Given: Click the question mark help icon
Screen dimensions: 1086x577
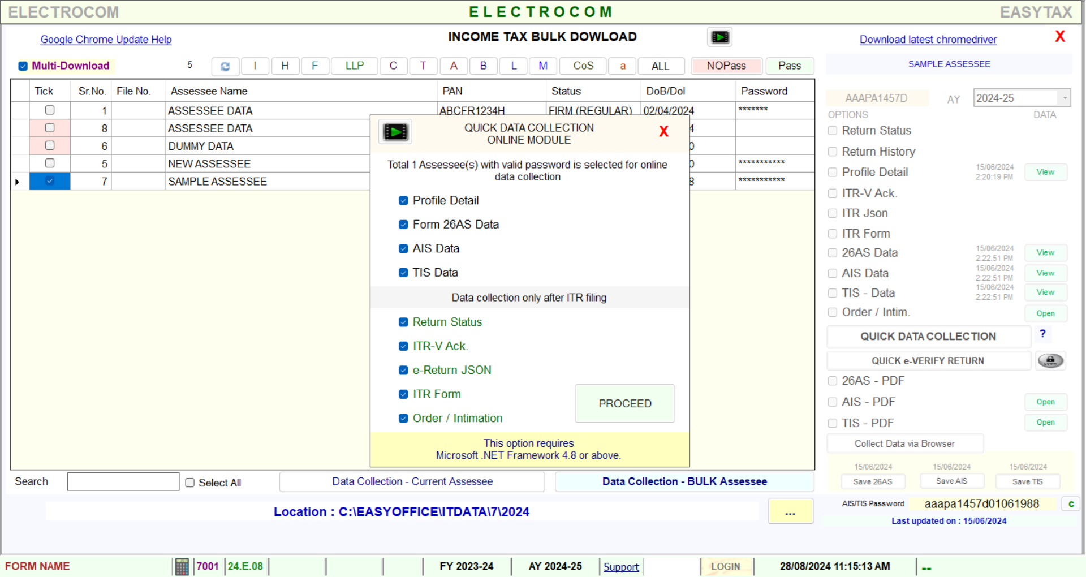Looking at the screenshot, I should point(1042,334).
